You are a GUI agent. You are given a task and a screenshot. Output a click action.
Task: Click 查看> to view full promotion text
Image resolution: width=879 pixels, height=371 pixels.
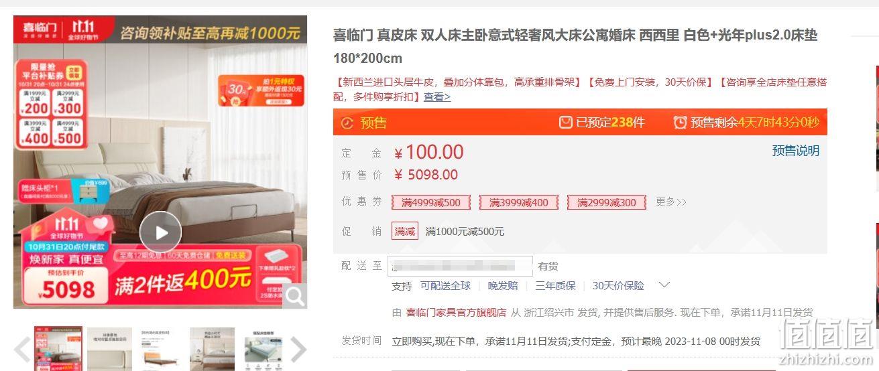437,97
